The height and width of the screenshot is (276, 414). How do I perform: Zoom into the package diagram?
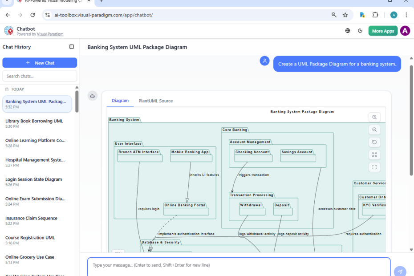tap(374, 117)
